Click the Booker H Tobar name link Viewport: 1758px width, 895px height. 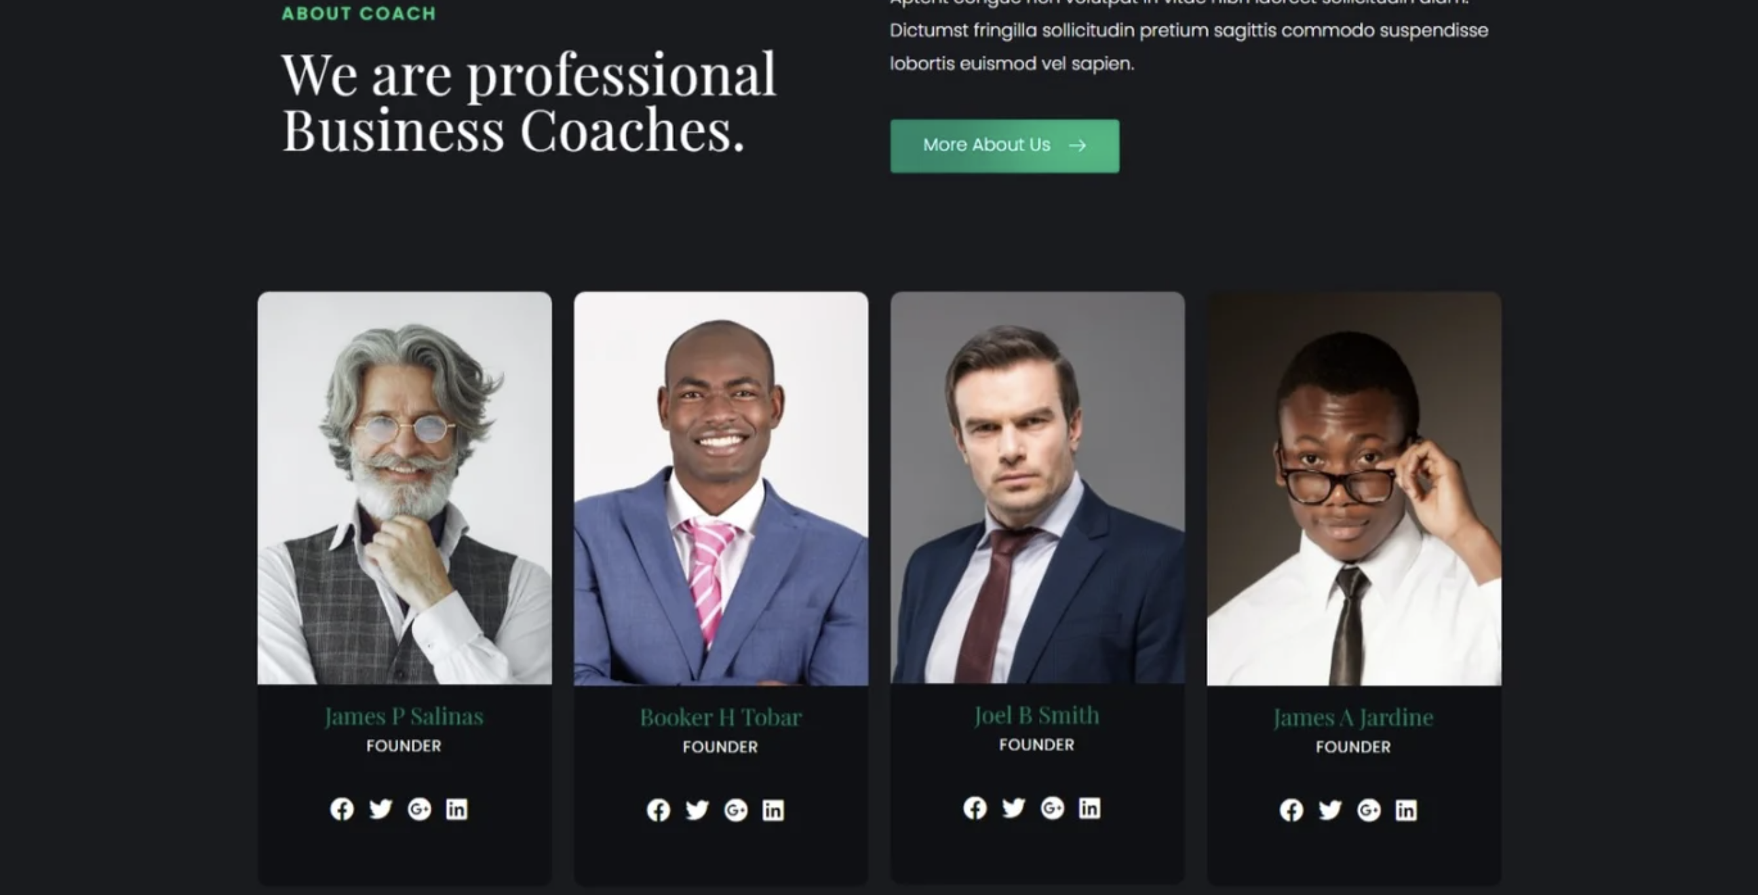(721, 717)
